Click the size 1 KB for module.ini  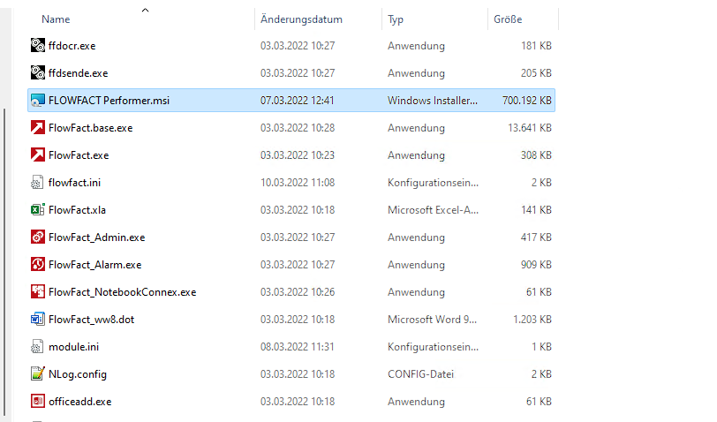tap(541, 347)
